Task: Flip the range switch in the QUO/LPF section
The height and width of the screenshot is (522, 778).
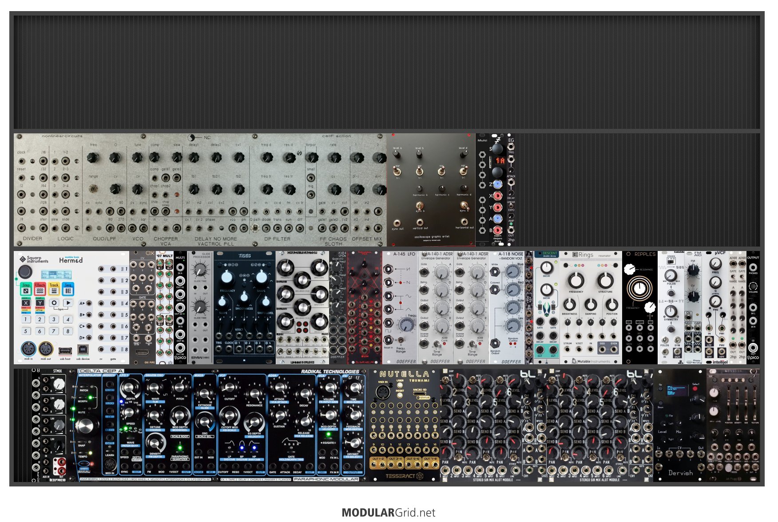Action: pos(93,189)
